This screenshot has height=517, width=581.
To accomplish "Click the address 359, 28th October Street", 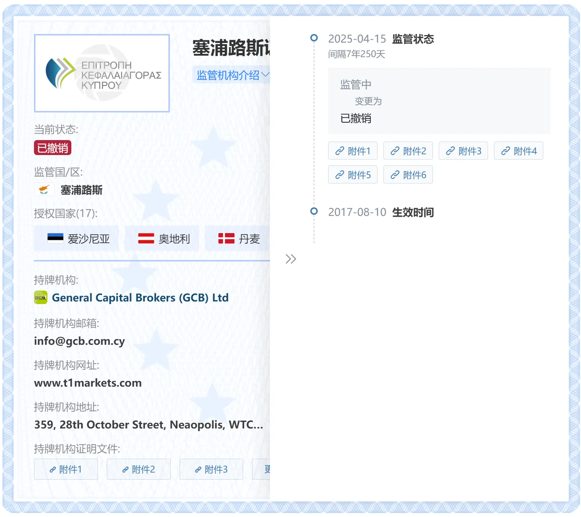I will pos(149,425).
